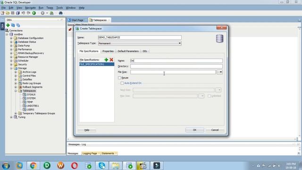Collapse the Tablespaces tree node
Image resolution: width=302 pixels, height=170 pixels.
tap(16, 91)
